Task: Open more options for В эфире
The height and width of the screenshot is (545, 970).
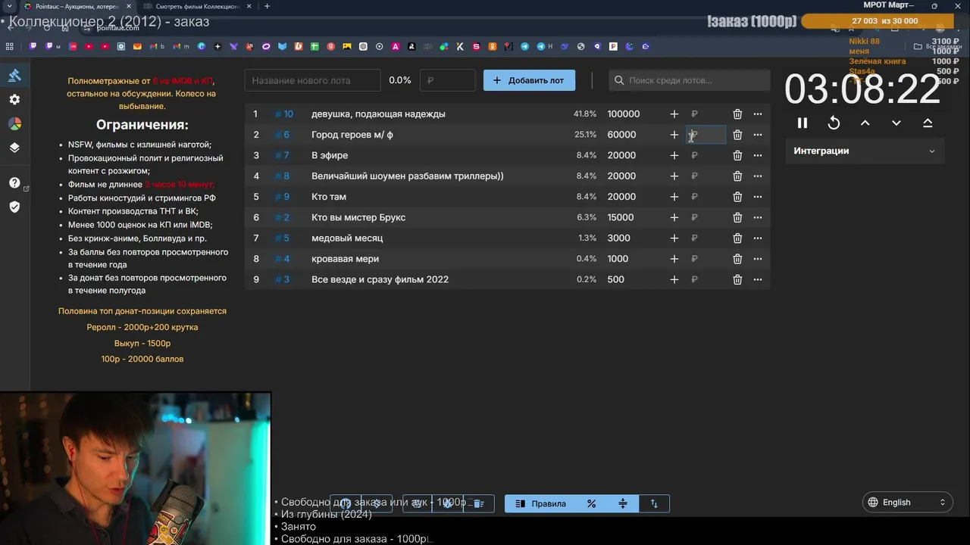Action: tap(758, 155)
